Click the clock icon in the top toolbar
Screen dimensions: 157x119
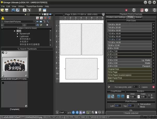coord(146,10)
